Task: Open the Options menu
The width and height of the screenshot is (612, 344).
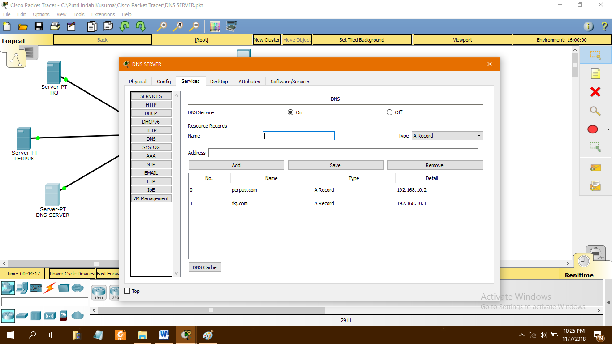Action: (x=41, y=14)
